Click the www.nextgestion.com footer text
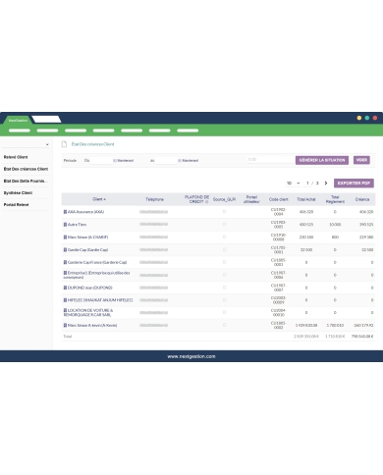Image resolution: width=383 pixels, height=475 pixels. 191,356
